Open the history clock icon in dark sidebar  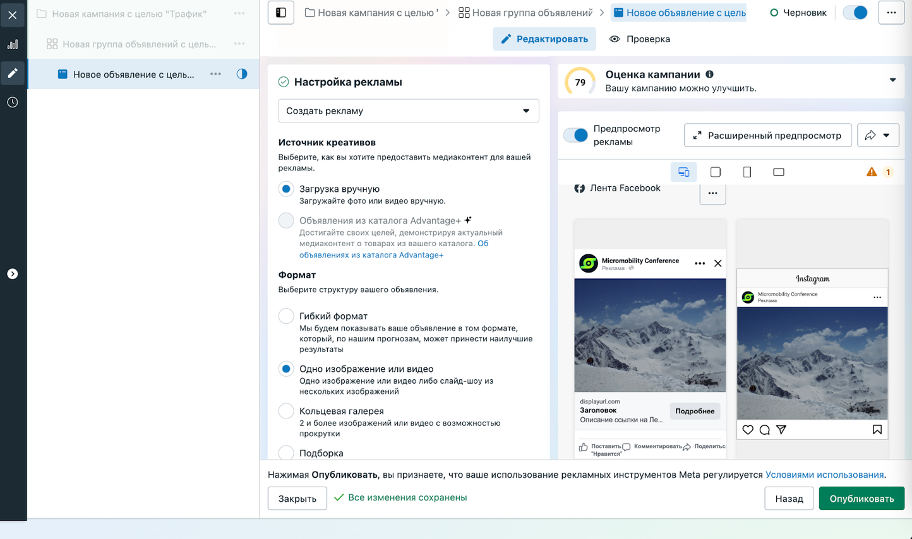click(x=11, y=102)
